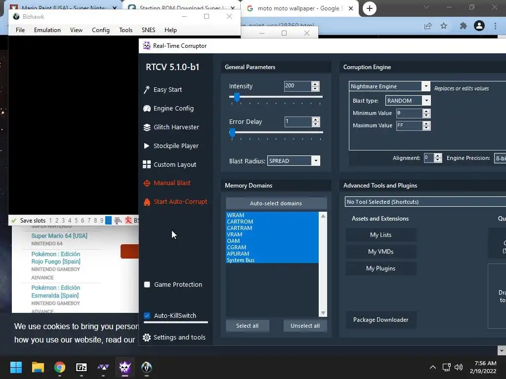Viewport: 506px width, 379px height.
Task: Open Bizhawk Tools menu
Action: point(126,30)
